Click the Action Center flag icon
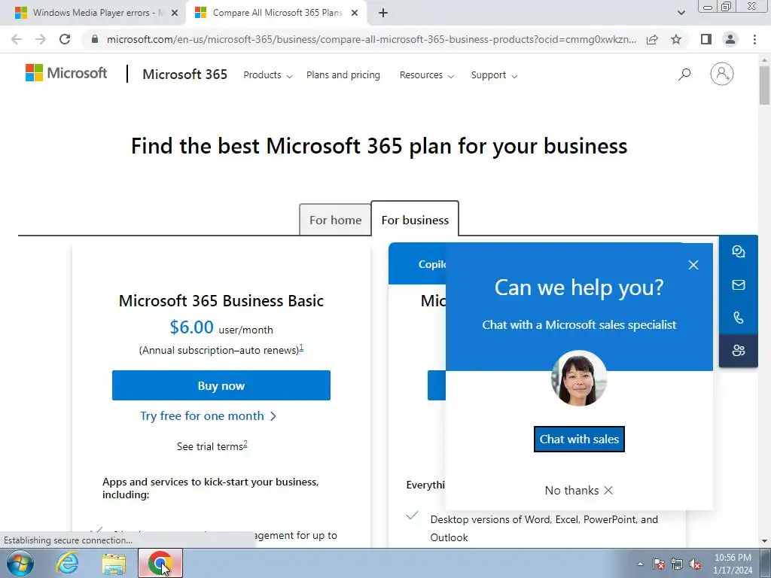 [x=659, y=564]
